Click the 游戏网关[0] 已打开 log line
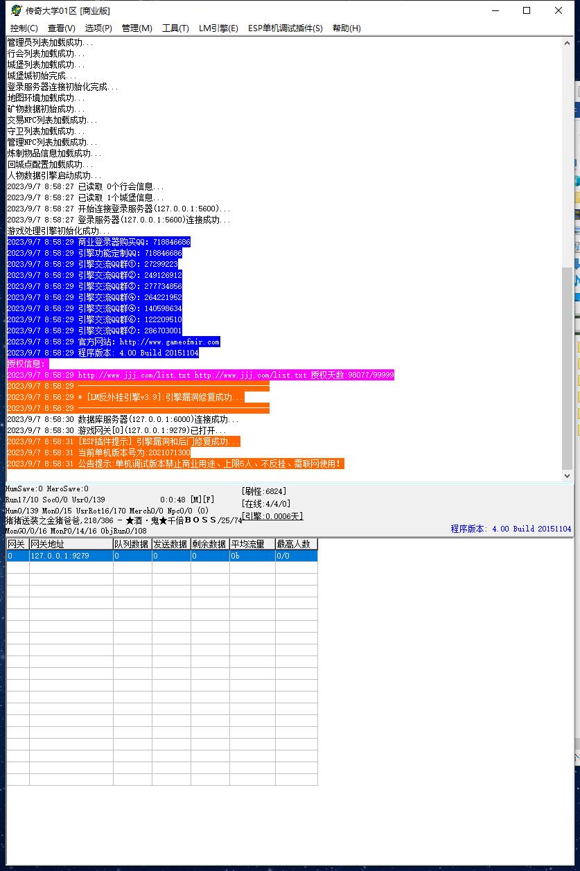Screen dimensions: 580x871 point(116,430)
